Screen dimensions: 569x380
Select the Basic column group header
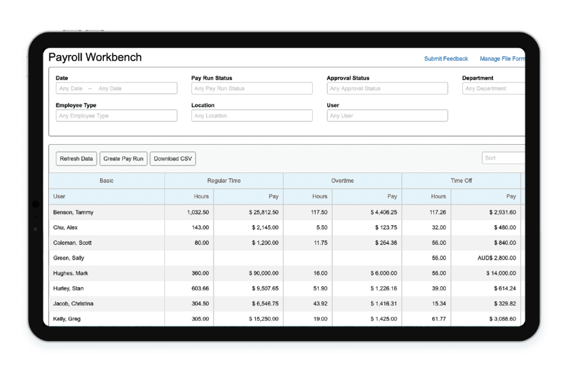click(107, 180)
